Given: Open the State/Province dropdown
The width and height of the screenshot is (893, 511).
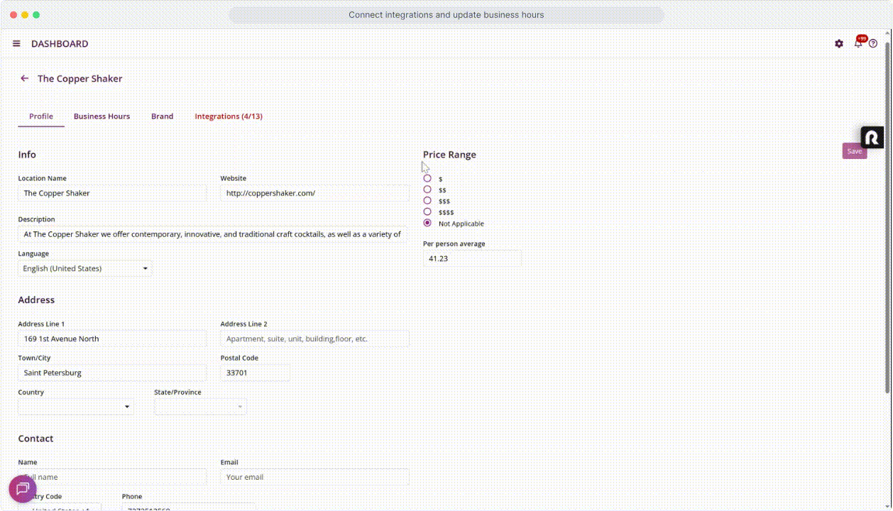Looking at the screenshot, I should pos(200,407).
